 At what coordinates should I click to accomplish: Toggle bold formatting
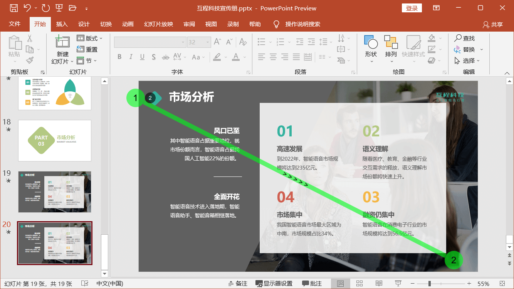click(x=119, y=57)
